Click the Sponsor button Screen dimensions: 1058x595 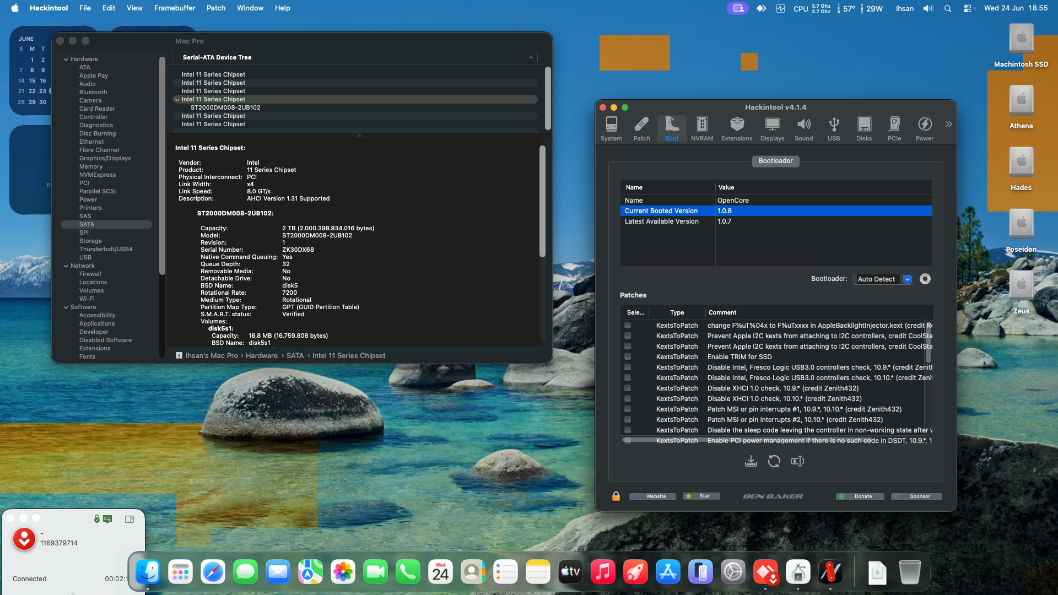click(916, 496)
